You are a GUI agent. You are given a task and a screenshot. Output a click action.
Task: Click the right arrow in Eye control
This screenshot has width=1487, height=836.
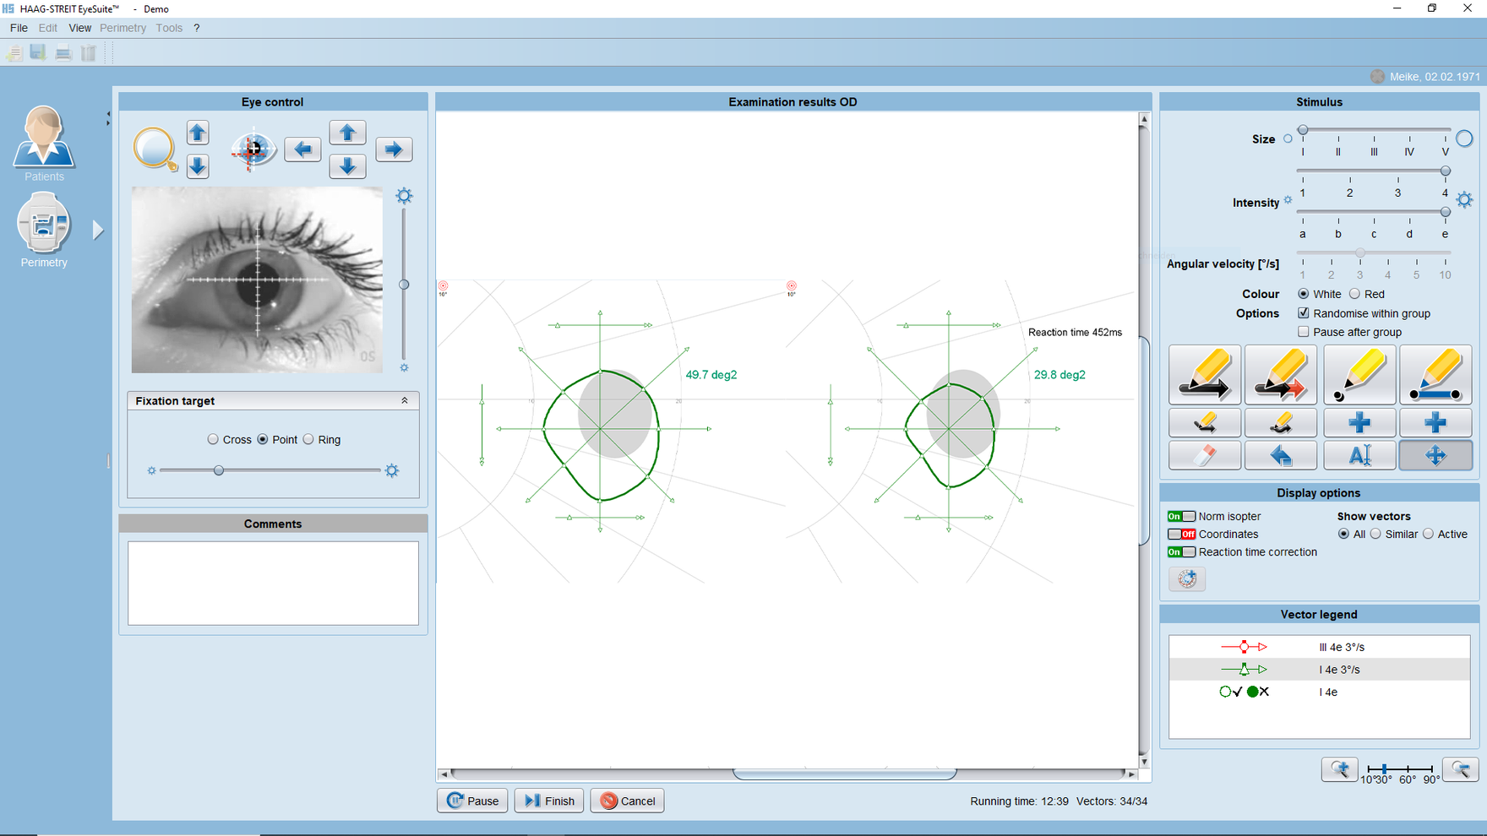394,149
